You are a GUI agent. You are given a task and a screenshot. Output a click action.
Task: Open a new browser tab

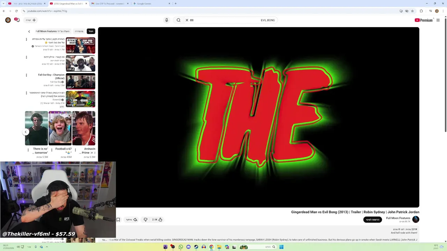tap(175, 3)
